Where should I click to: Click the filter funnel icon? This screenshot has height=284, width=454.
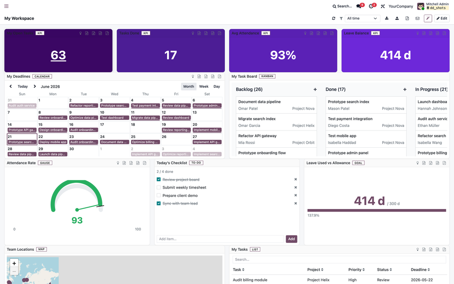[341, 18]
